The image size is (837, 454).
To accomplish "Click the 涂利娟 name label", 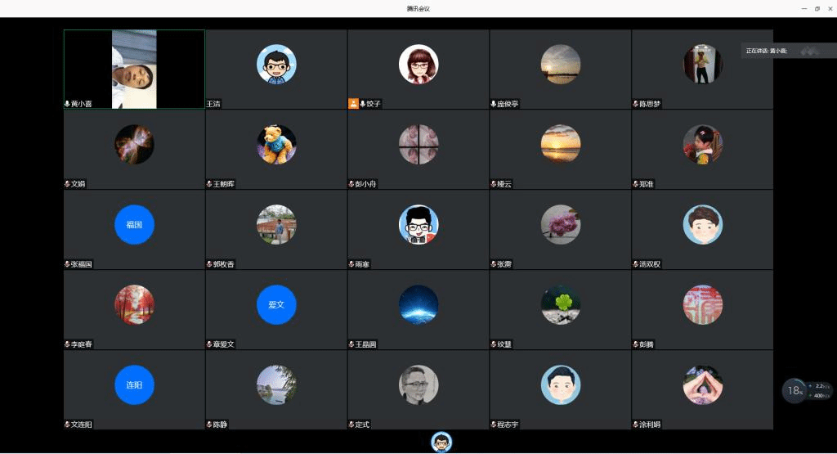I will (651, 425).
